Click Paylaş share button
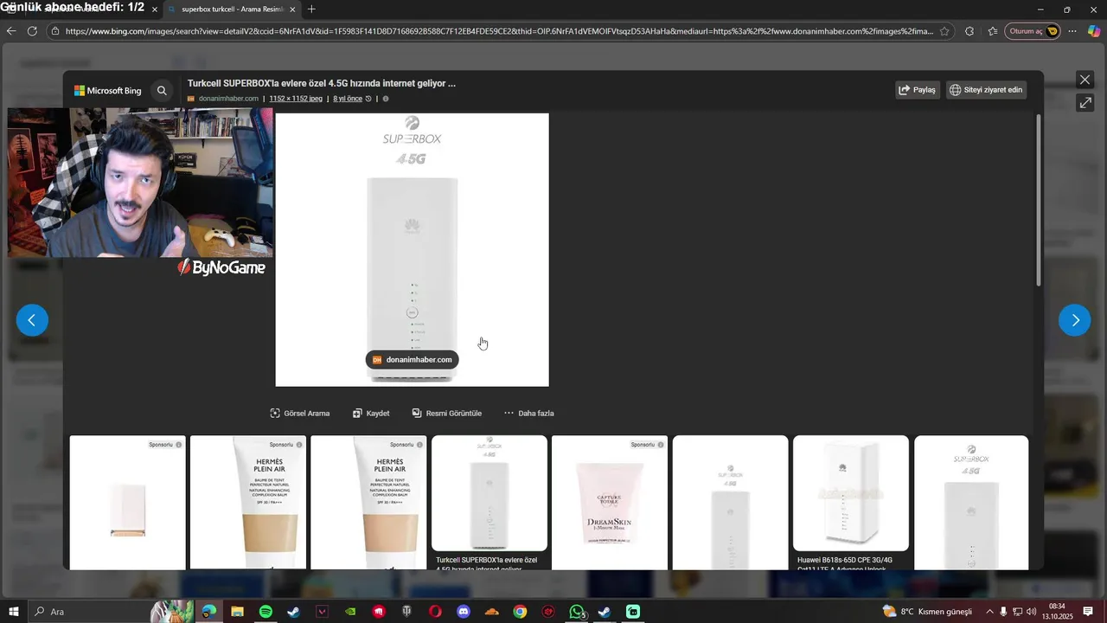The width and height of the screenshot is (1107, 623). (918, 90)
